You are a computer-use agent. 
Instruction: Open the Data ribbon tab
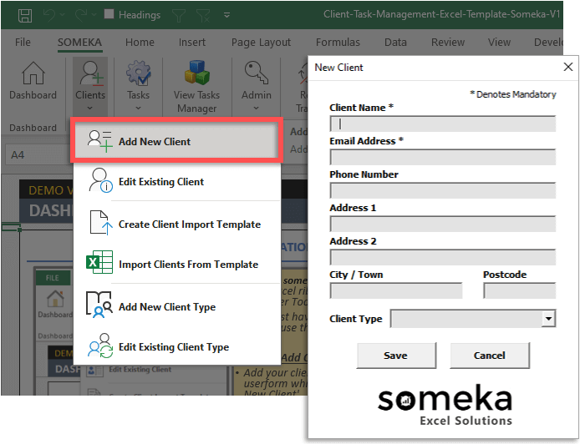click(x=395, y=42)
